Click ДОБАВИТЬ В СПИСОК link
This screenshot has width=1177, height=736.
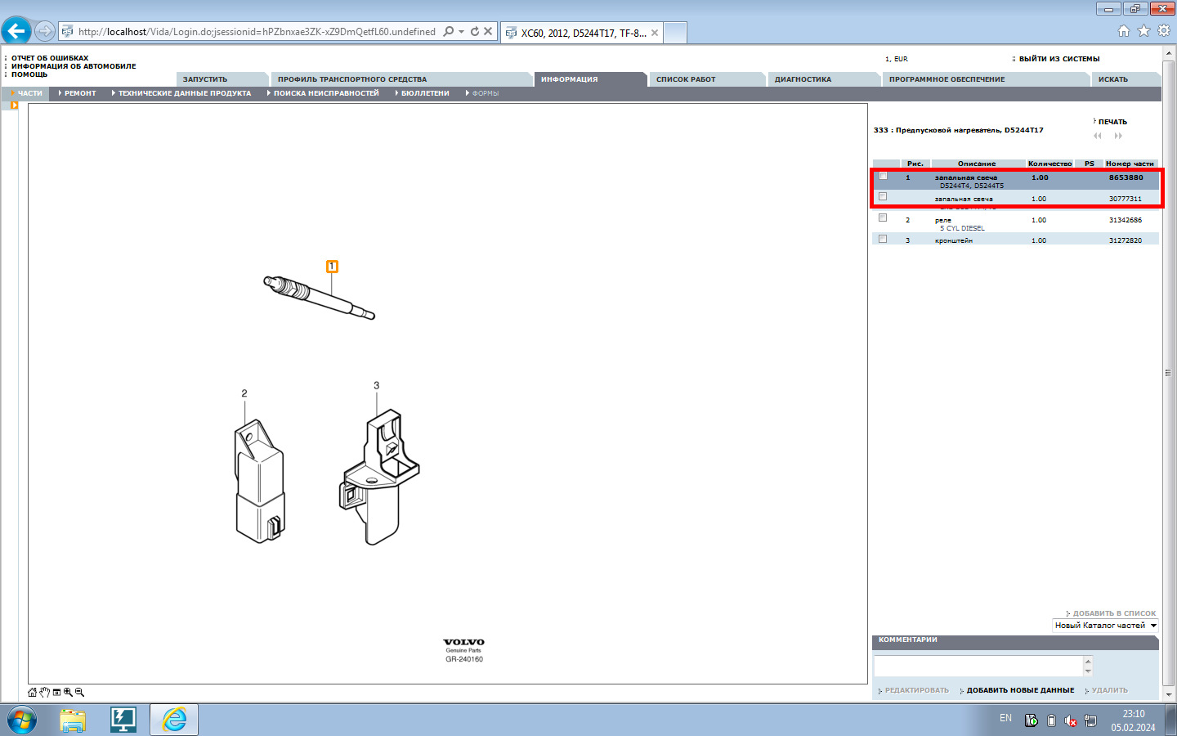[1114, 613]
